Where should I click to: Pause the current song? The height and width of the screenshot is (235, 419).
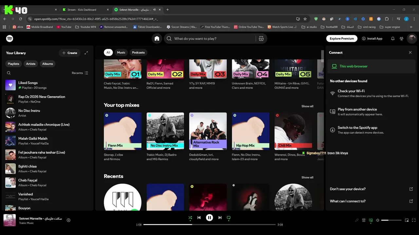coord(209,218)
